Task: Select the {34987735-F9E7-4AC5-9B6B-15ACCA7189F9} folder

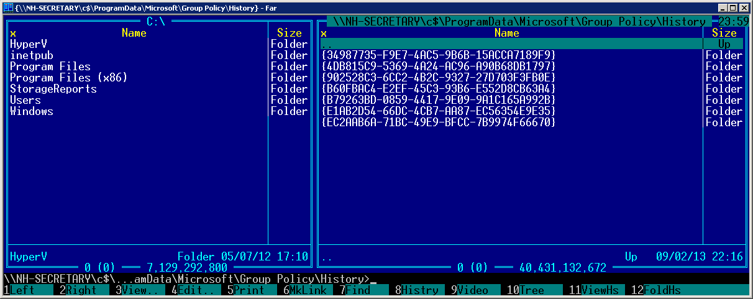Action: [x=438, y=55]
